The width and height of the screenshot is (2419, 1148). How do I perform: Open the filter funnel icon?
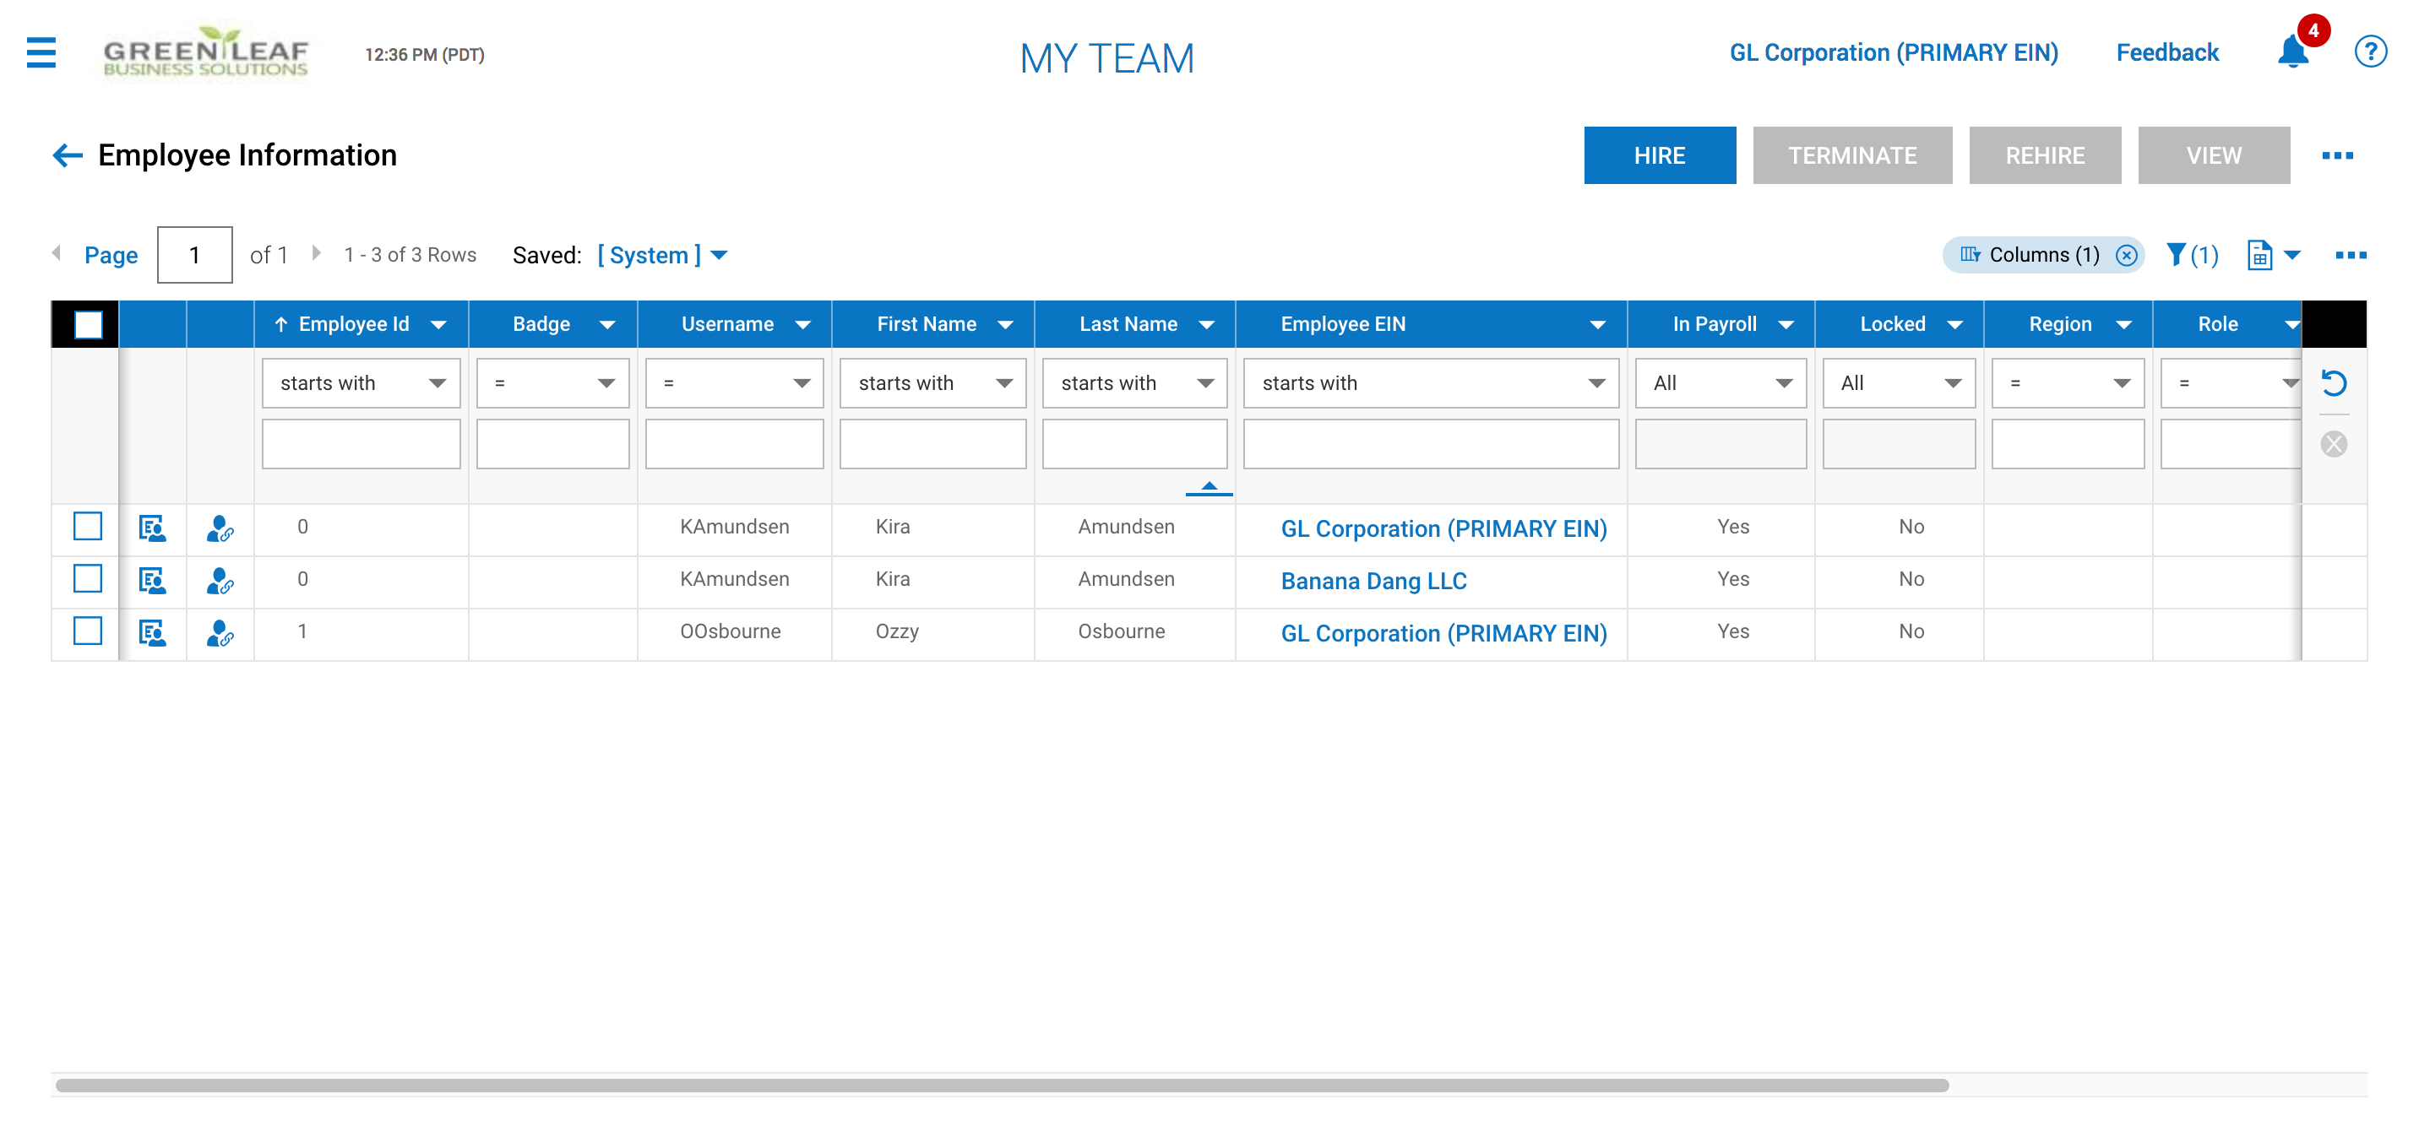coord(2177,254)
